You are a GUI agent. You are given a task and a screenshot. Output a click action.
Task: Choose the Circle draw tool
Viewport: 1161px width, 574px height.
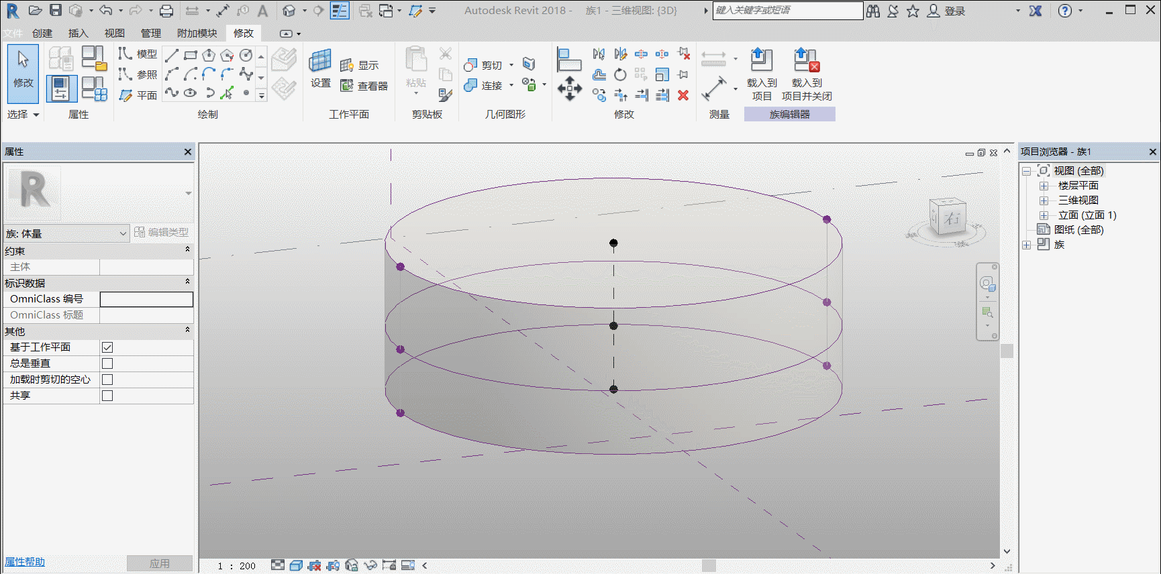tap(246, 55)
